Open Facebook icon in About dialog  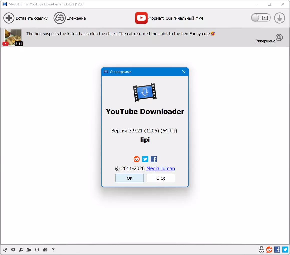pos(154,159)
